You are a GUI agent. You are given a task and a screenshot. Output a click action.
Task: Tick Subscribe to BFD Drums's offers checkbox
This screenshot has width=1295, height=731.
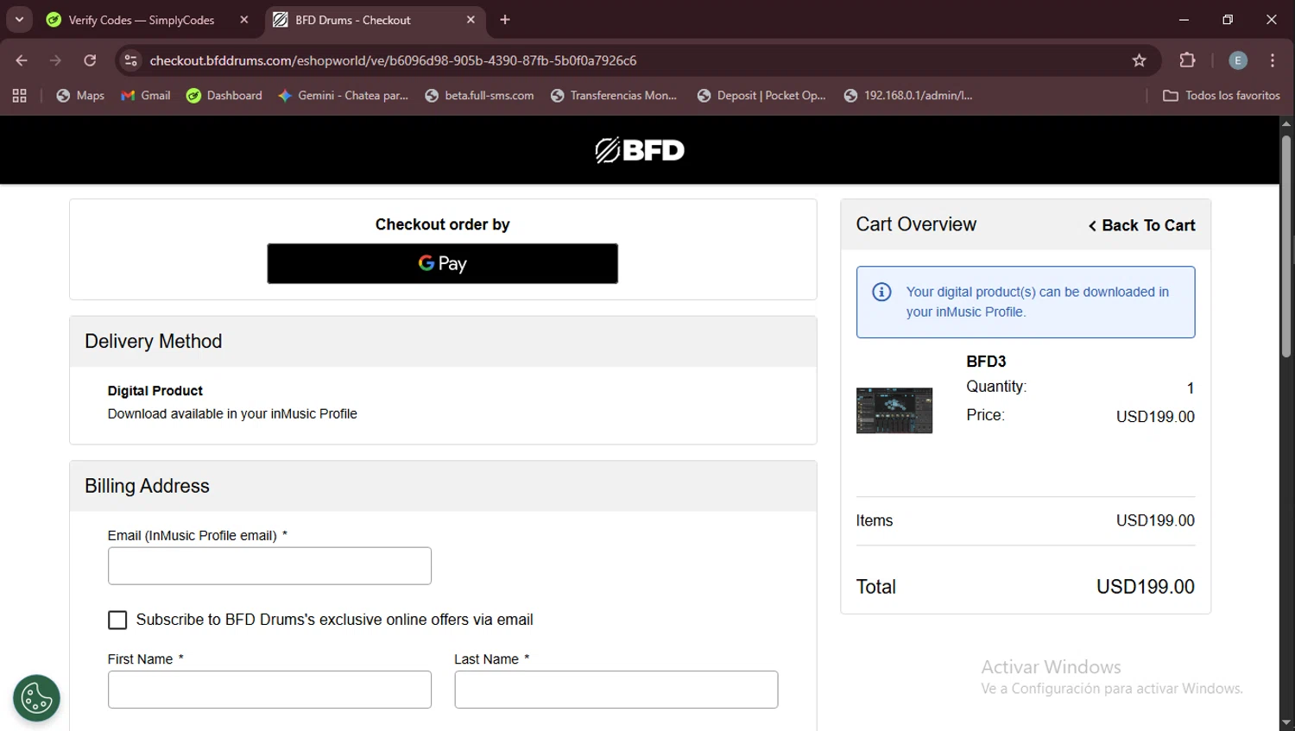[117, 620]
